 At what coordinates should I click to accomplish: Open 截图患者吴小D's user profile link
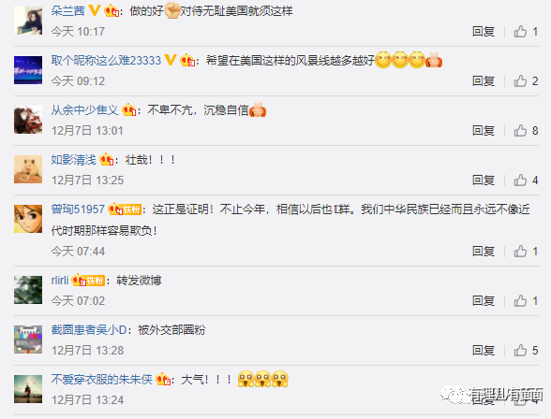[89, 329]
